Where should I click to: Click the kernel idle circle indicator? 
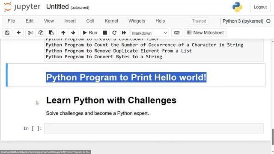click(268, 21)
